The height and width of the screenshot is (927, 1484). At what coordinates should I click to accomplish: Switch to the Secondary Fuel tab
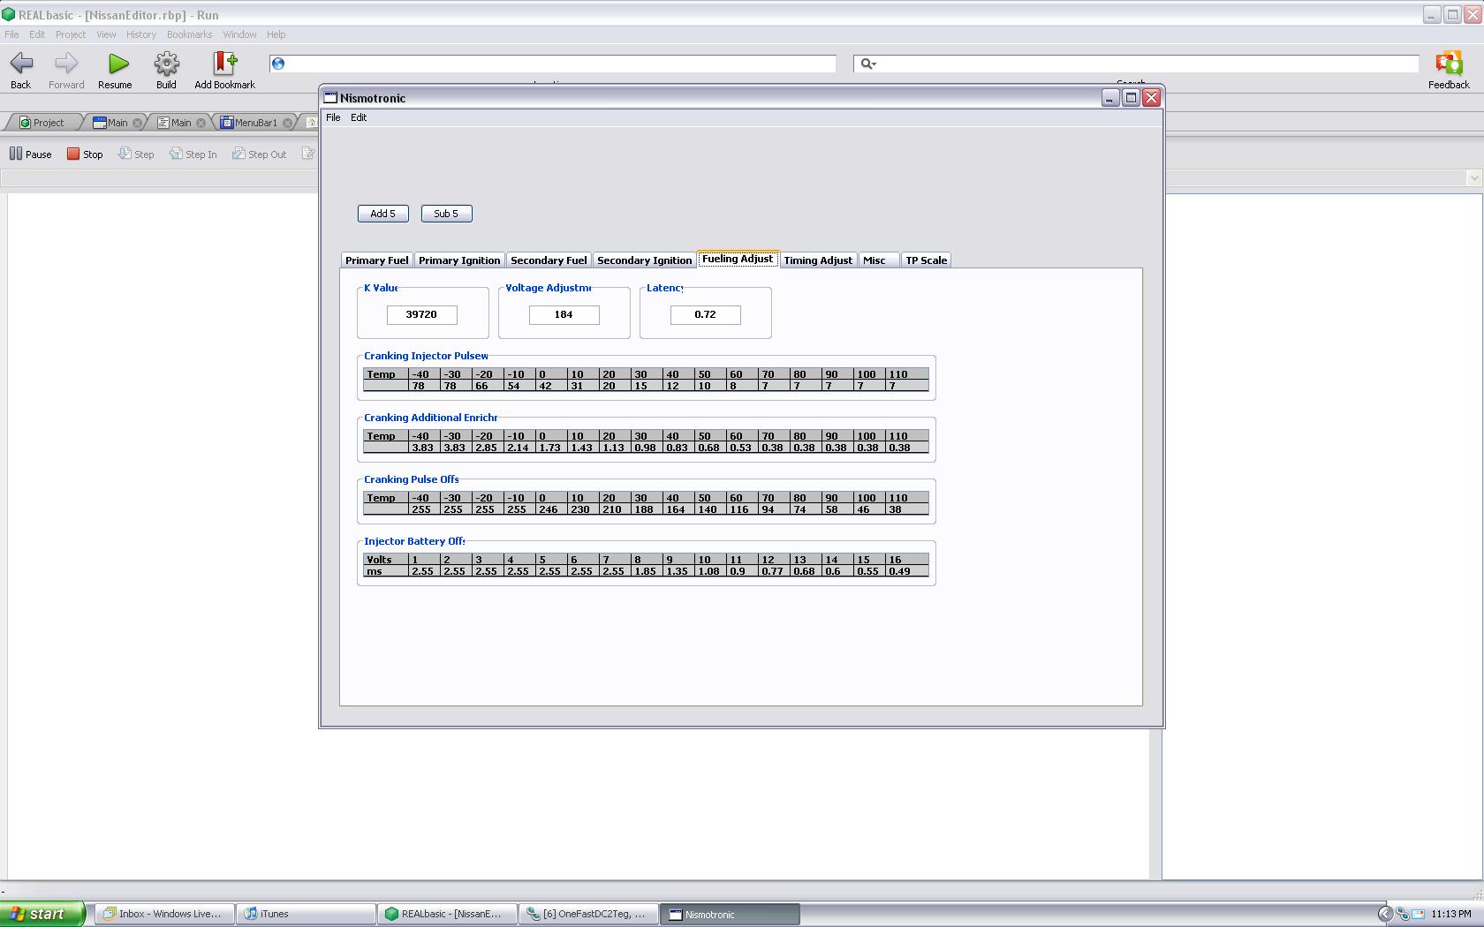click(549, 260)
